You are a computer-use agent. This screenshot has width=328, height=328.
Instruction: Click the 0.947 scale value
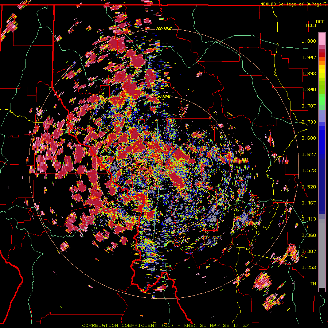(309, 57)
